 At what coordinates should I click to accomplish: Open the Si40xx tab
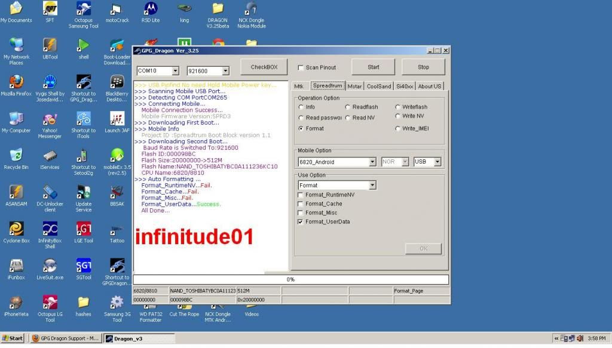tap(405, 87)
